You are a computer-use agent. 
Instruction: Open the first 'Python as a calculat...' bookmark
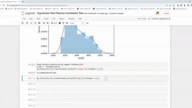pos(148,9)
